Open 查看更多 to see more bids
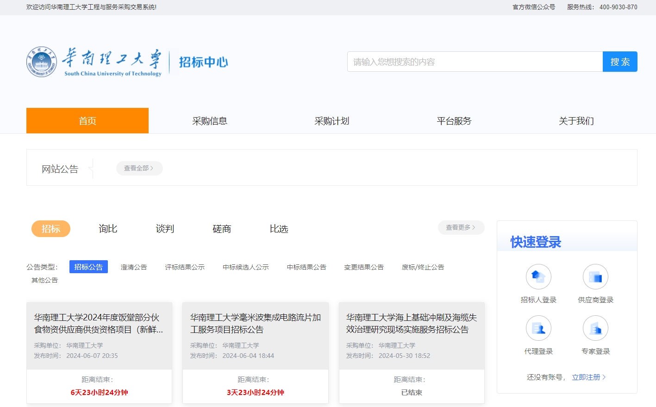 [x=460, y=227]
